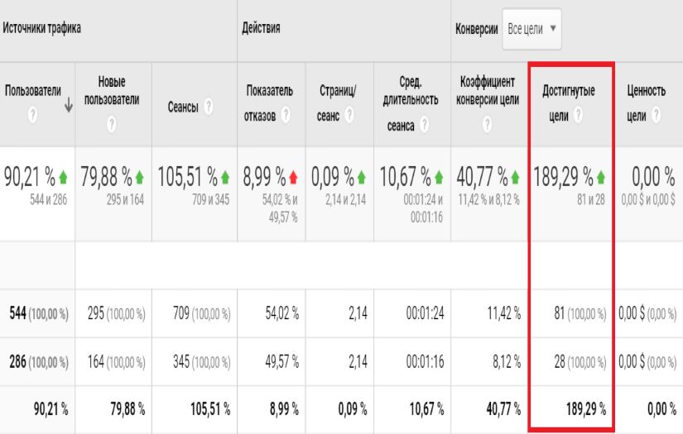The image size is (683, 434).
Task: Click the cell '295 (100,00 %)'
Action: (116, 313)
